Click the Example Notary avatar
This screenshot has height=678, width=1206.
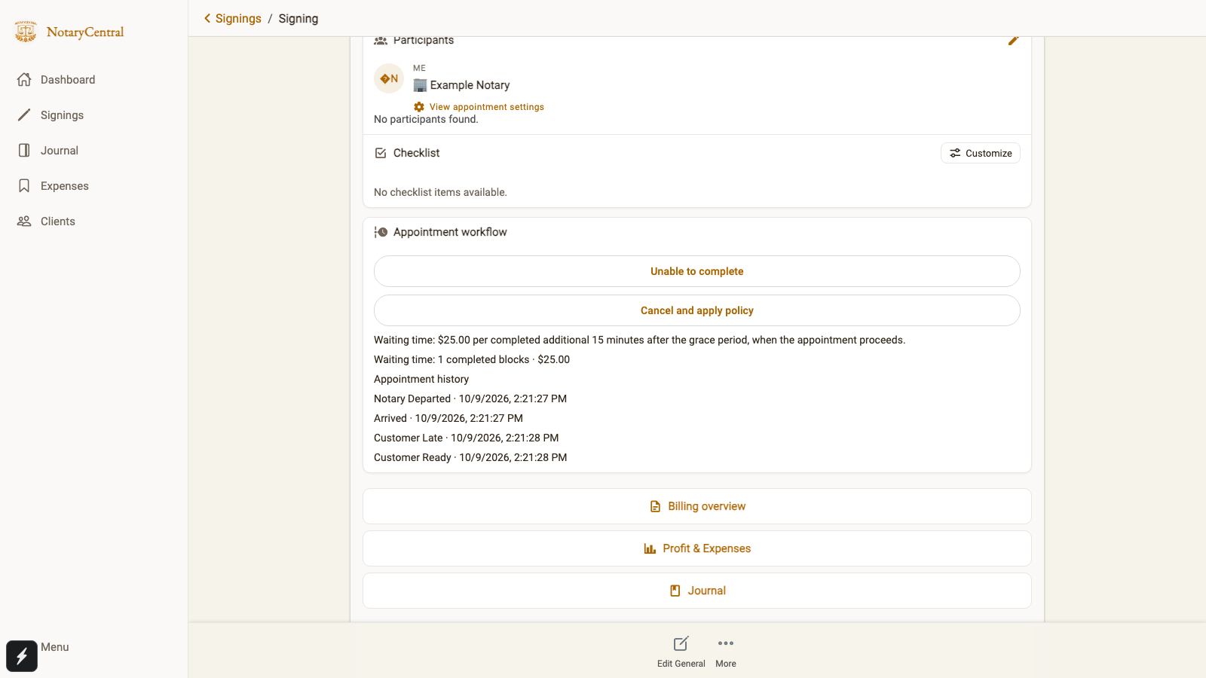pos(389,78)
